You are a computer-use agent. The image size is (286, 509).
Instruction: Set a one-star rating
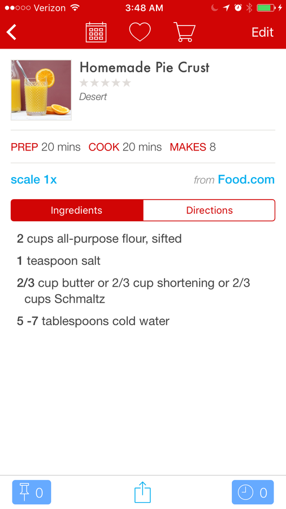pos(84,83)
